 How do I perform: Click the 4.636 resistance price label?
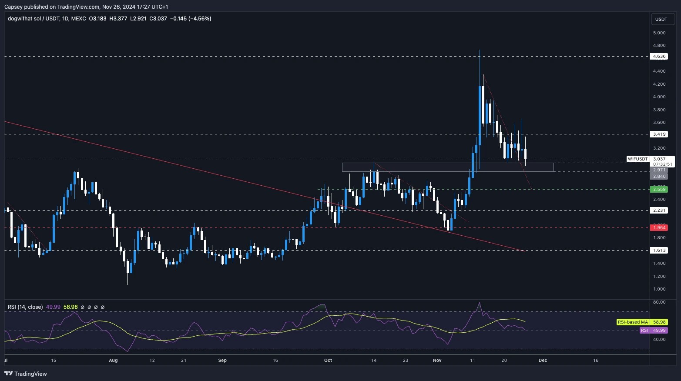658,56
